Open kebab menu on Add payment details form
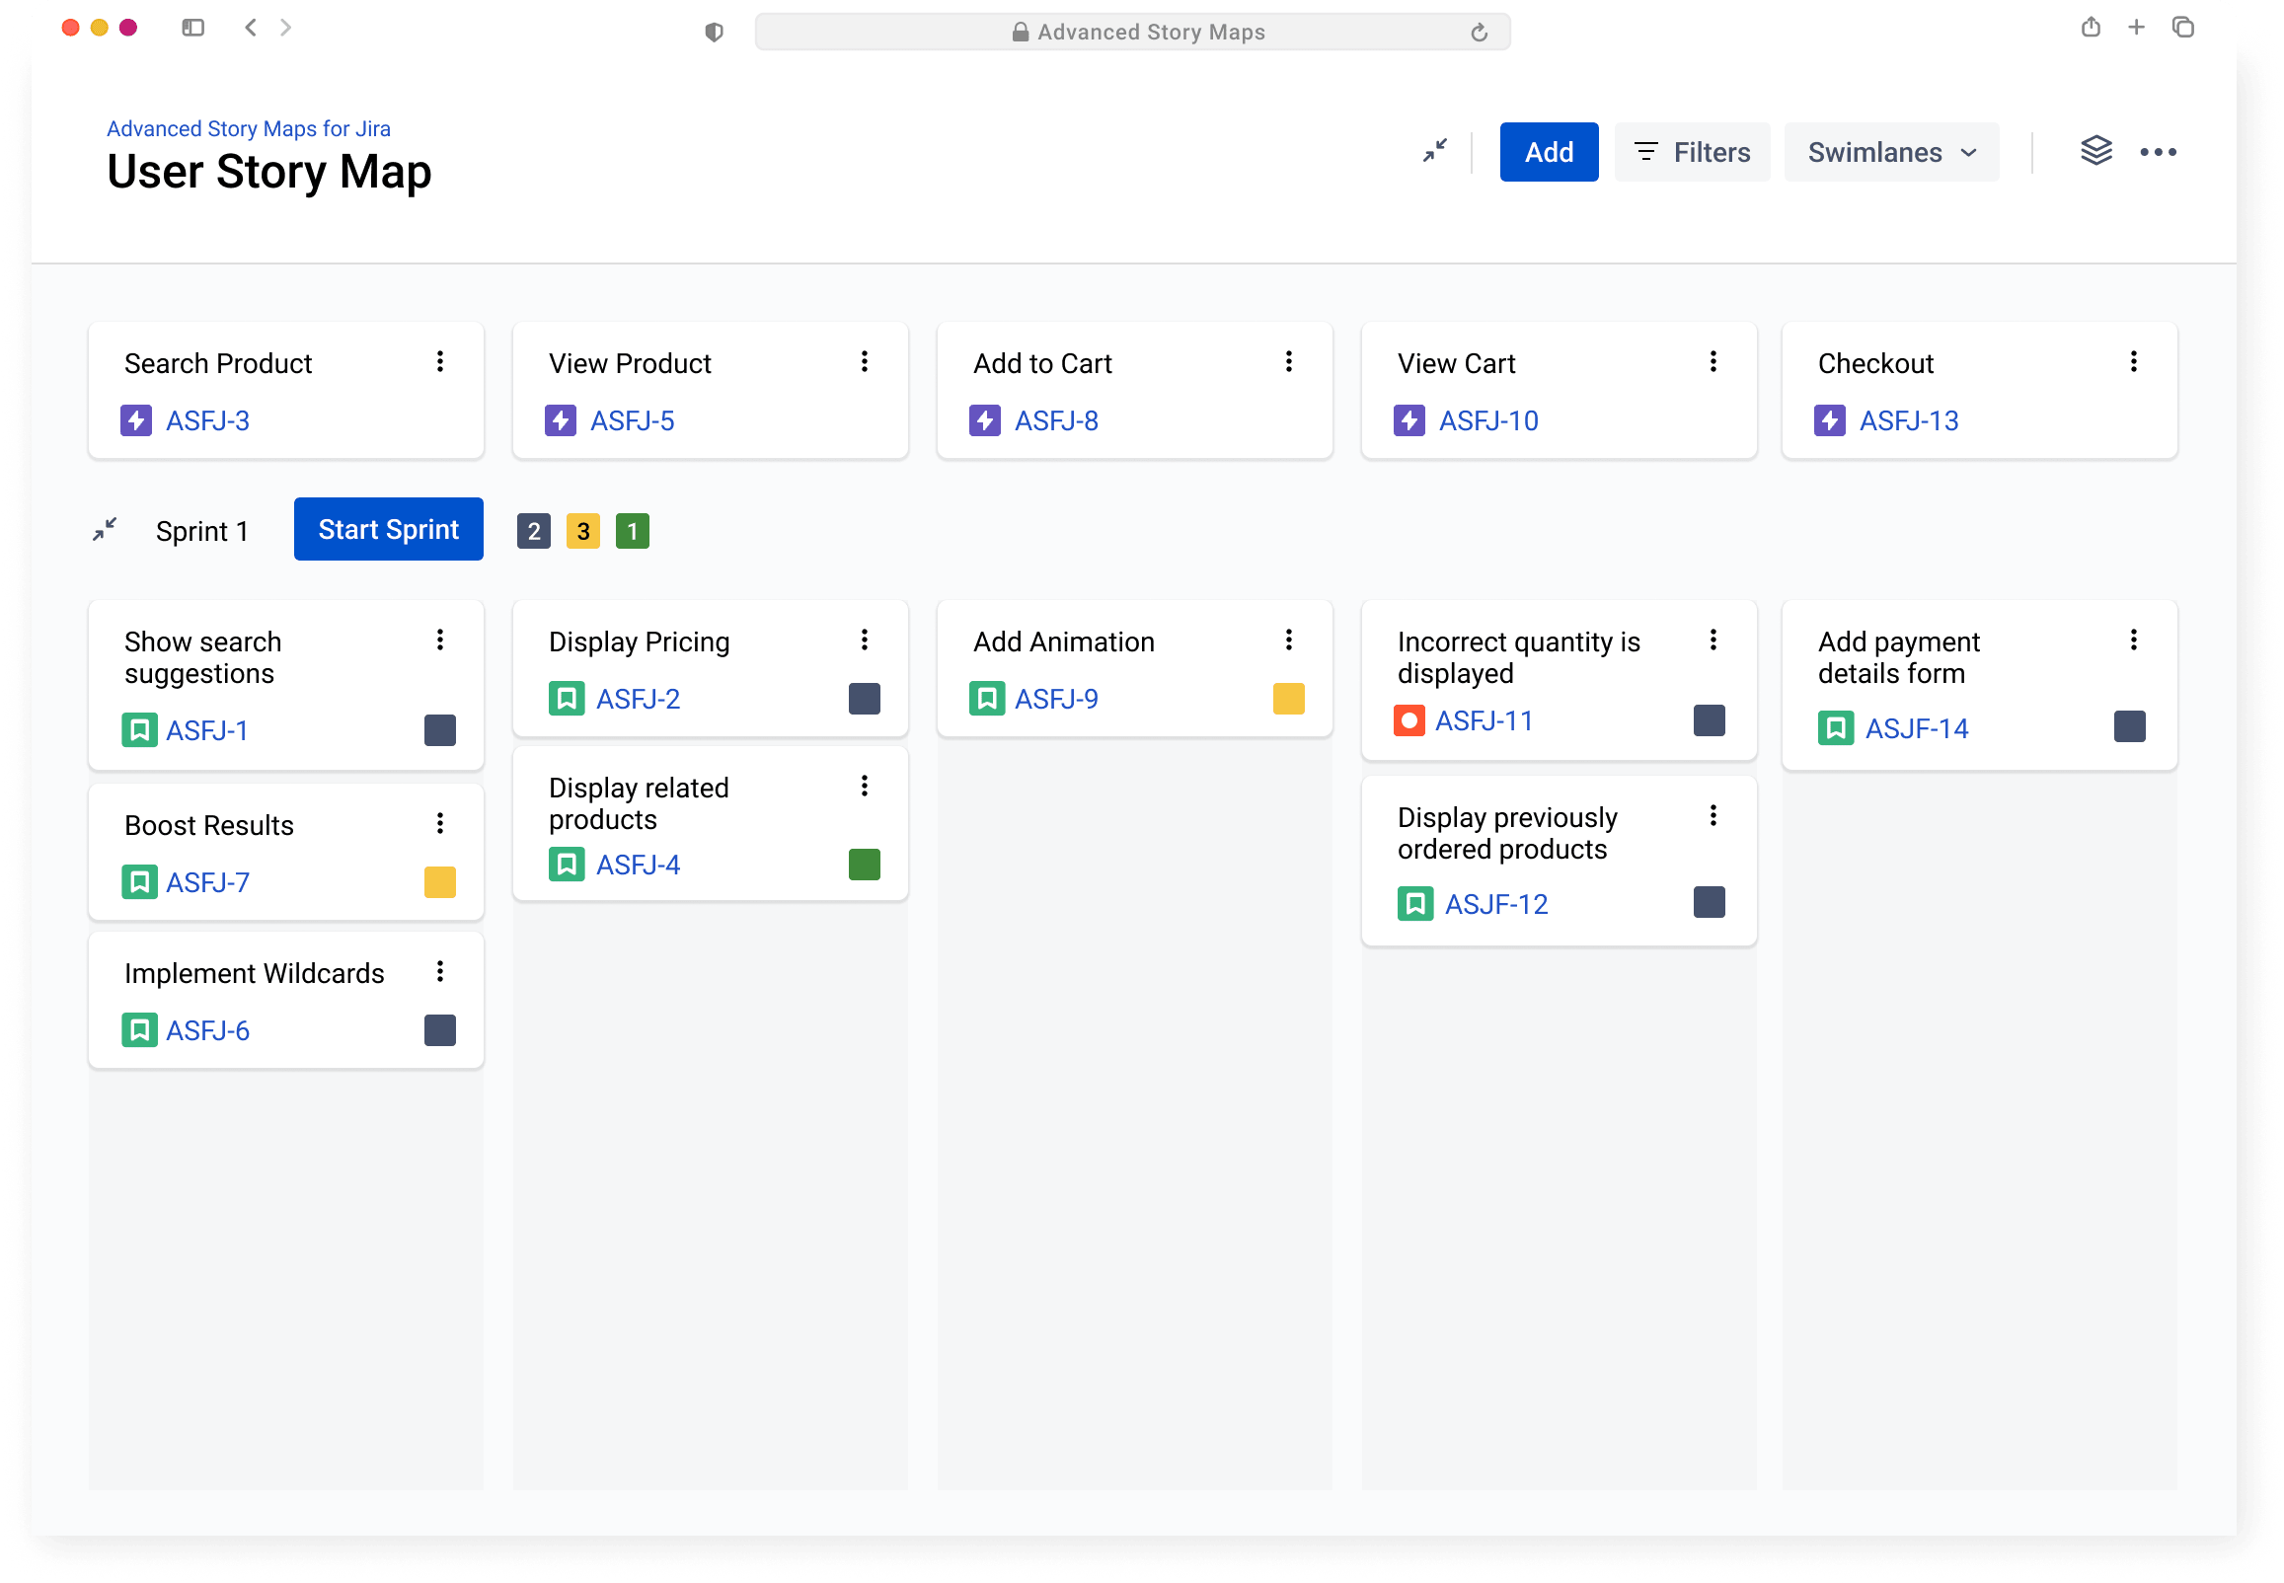 click(x=2132, y=640)
